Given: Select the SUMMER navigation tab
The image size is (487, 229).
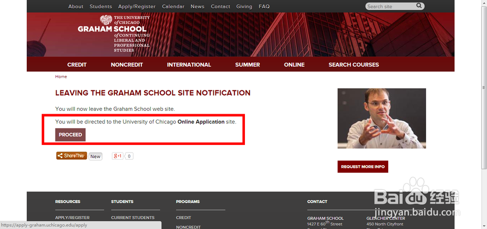Looking at the screenshot, I should pyautogui.click(x=247, y=65).
